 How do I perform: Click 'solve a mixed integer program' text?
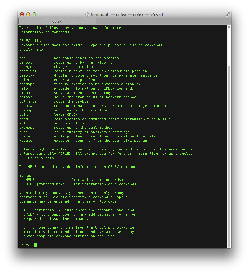pos(85,93)
